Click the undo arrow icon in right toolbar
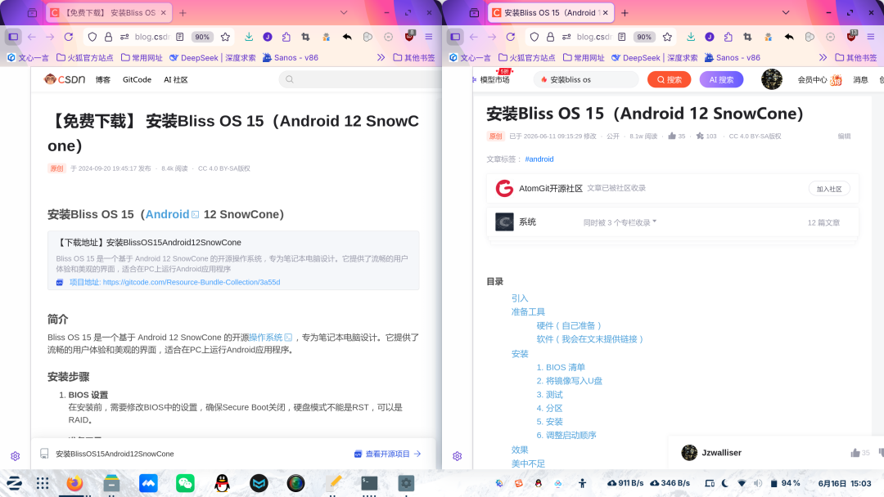884x497 pixels. (x=789, y=37)
